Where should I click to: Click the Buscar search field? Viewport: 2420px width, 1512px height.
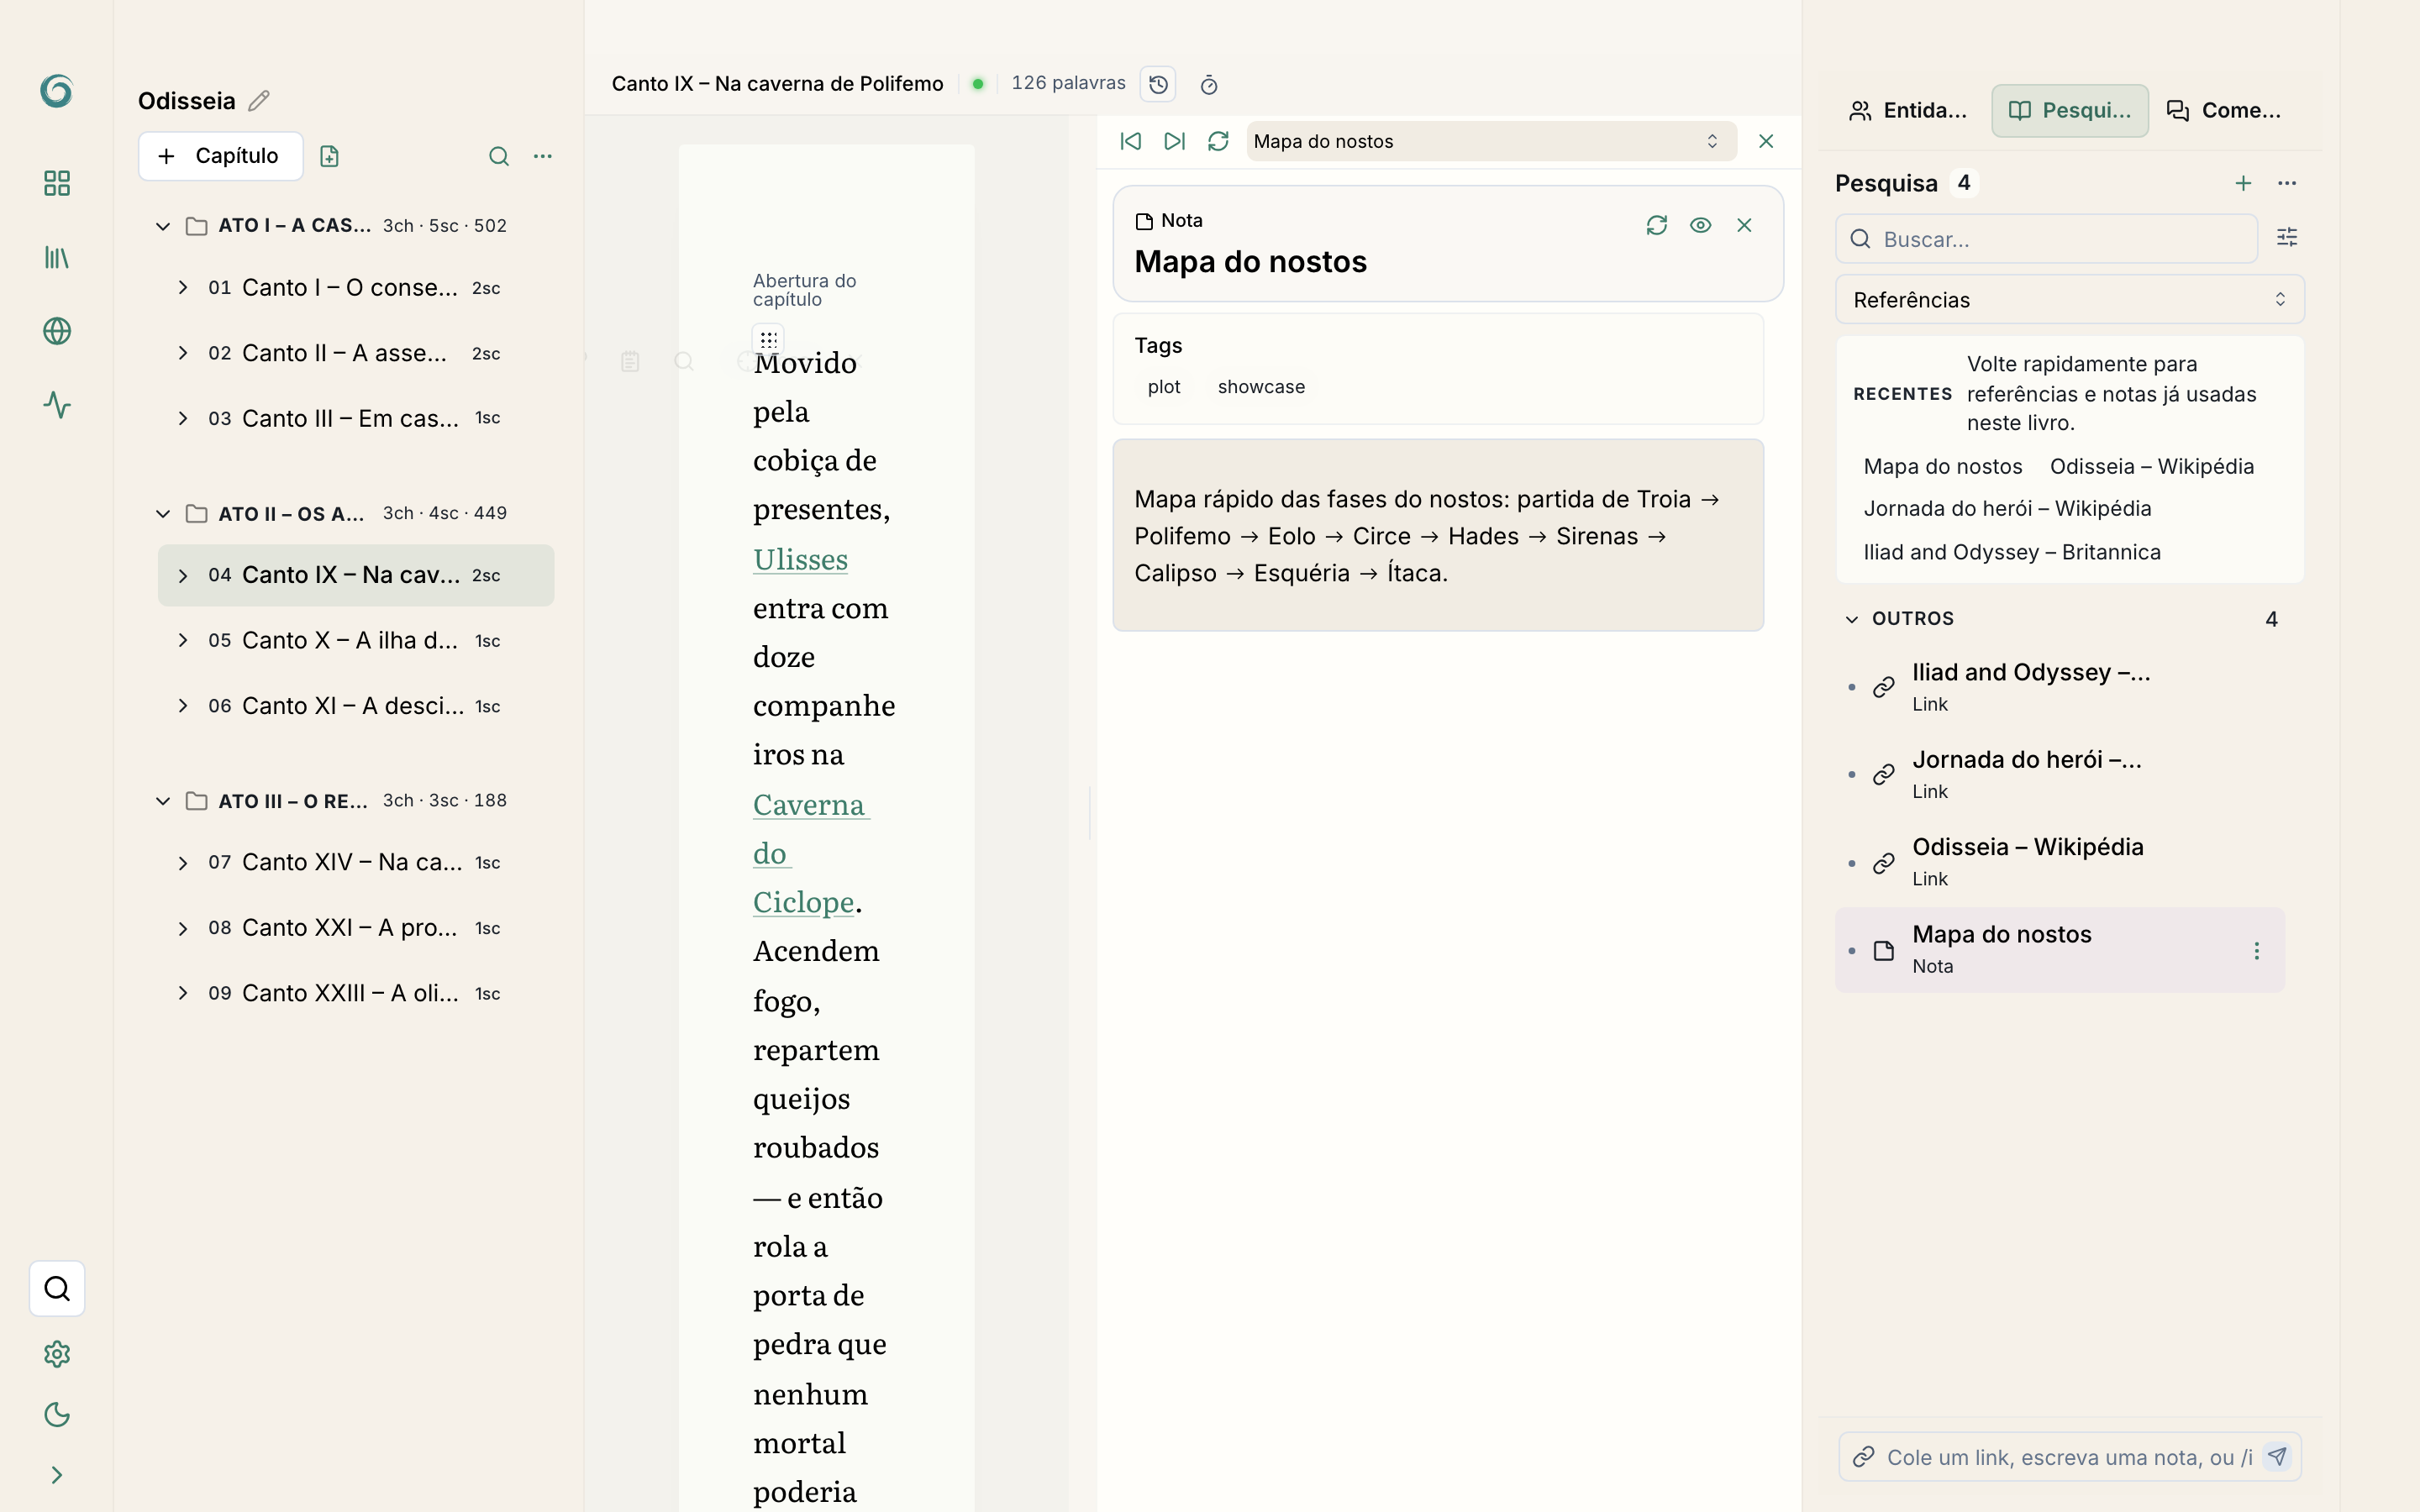pyautogui.click(x=2046, y=239)
